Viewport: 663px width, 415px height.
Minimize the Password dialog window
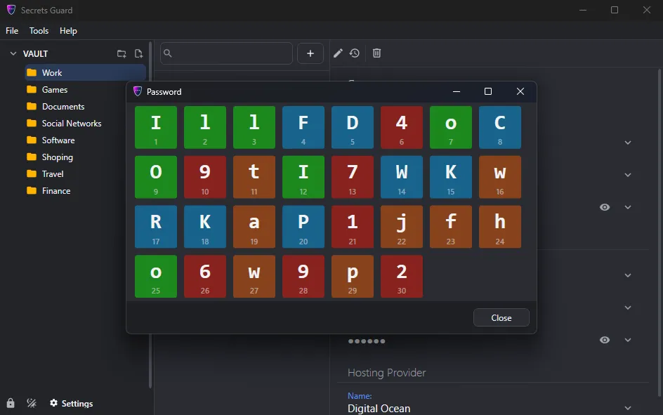(457, 91)
